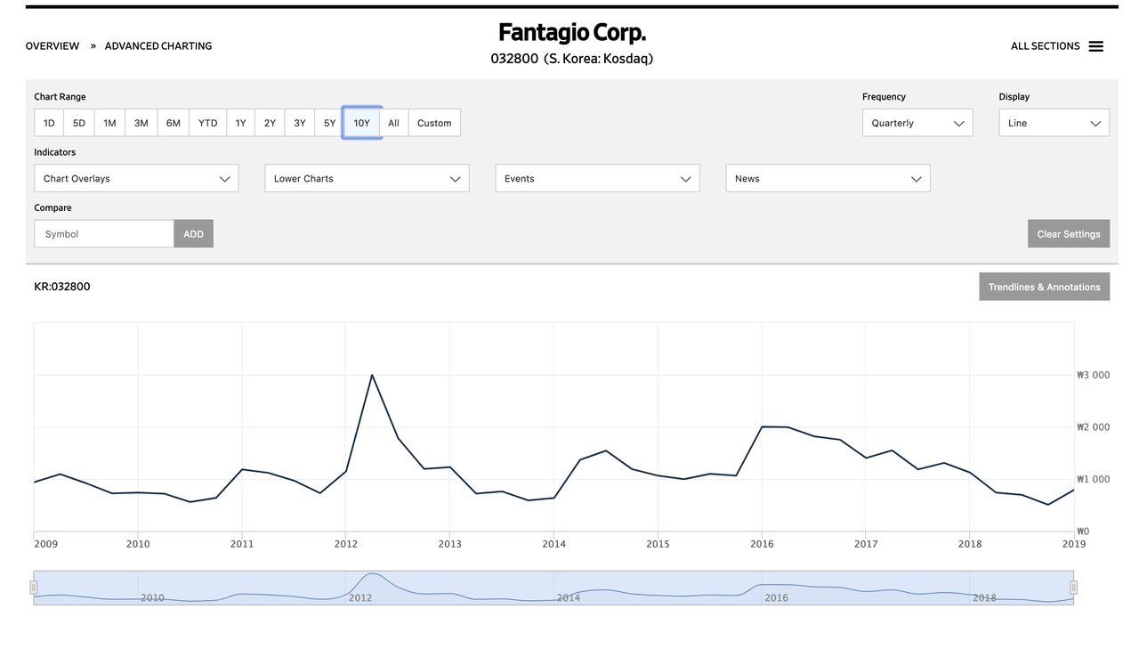Click the Clear Settings button
This screenshot has height=649, width=1139.
tap(1068, 234)
